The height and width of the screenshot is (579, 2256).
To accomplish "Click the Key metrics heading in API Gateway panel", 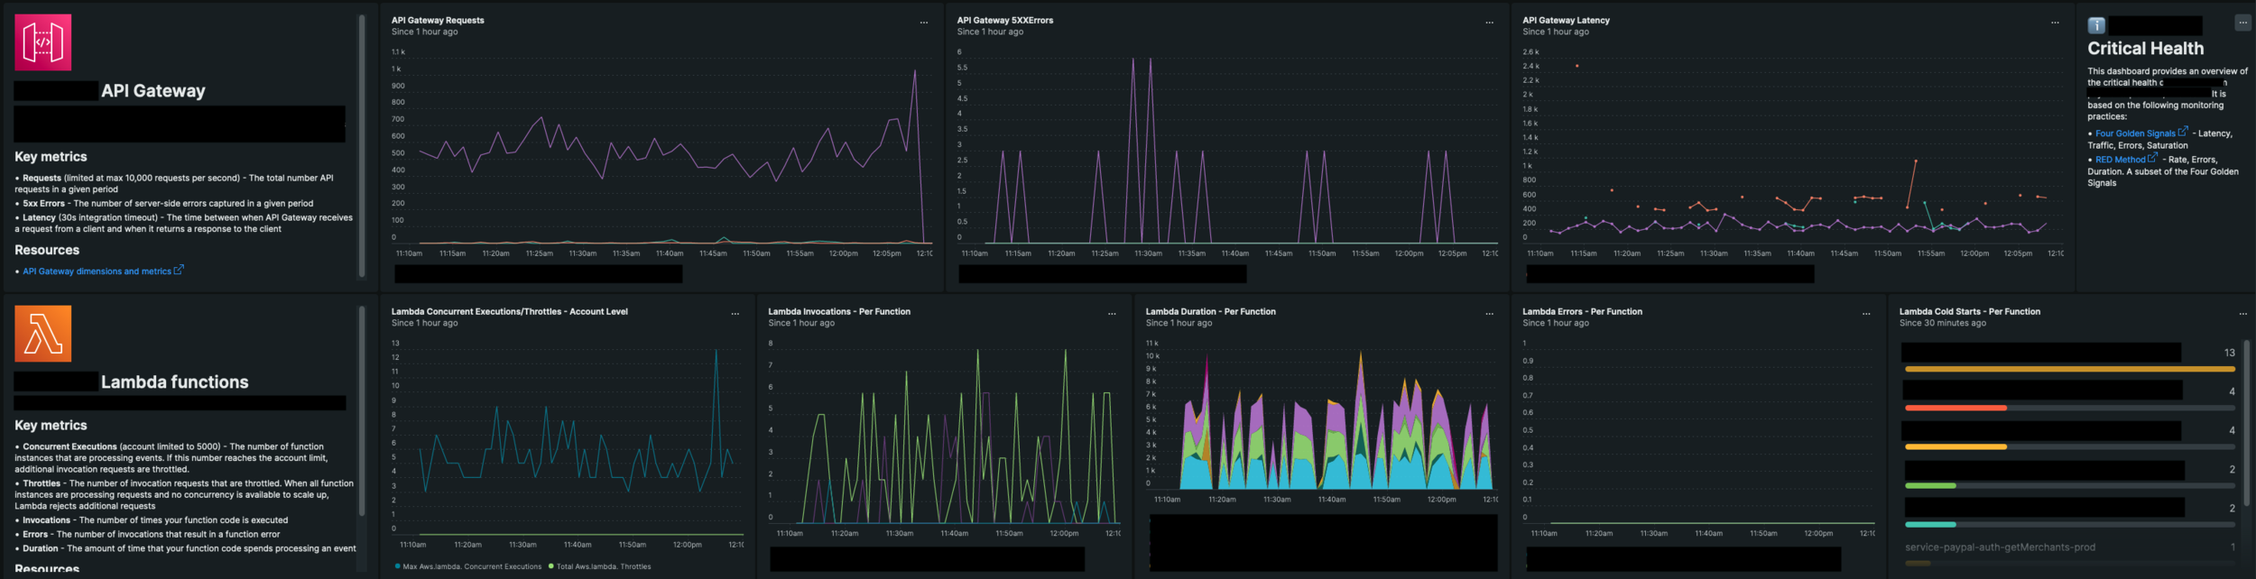I will [x=51, y=157].
